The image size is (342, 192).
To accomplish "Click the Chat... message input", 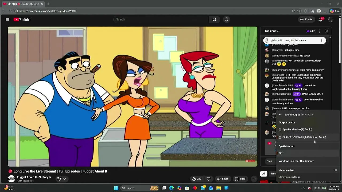I will [270, 161].
